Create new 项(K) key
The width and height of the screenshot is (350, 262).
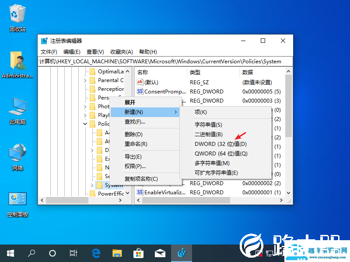[226, 112]
